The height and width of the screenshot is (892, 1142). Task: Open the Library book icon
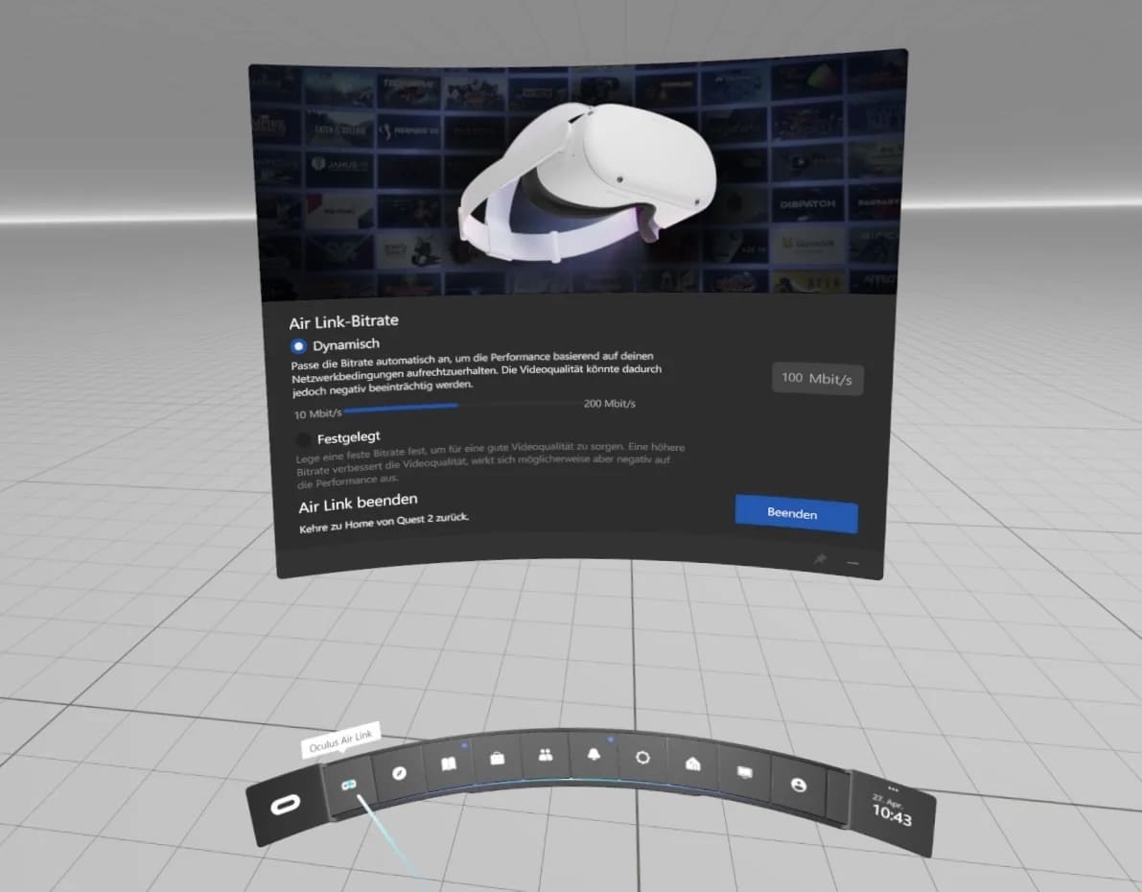448,764
